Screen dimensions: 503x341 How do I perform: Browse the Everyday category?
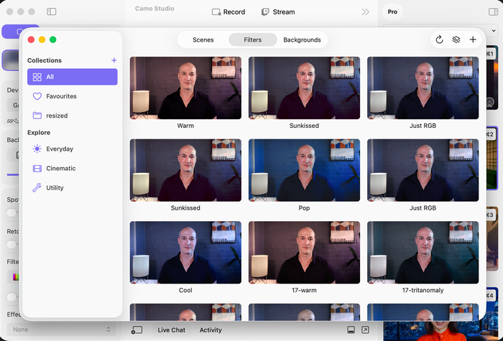coord(72,149)
